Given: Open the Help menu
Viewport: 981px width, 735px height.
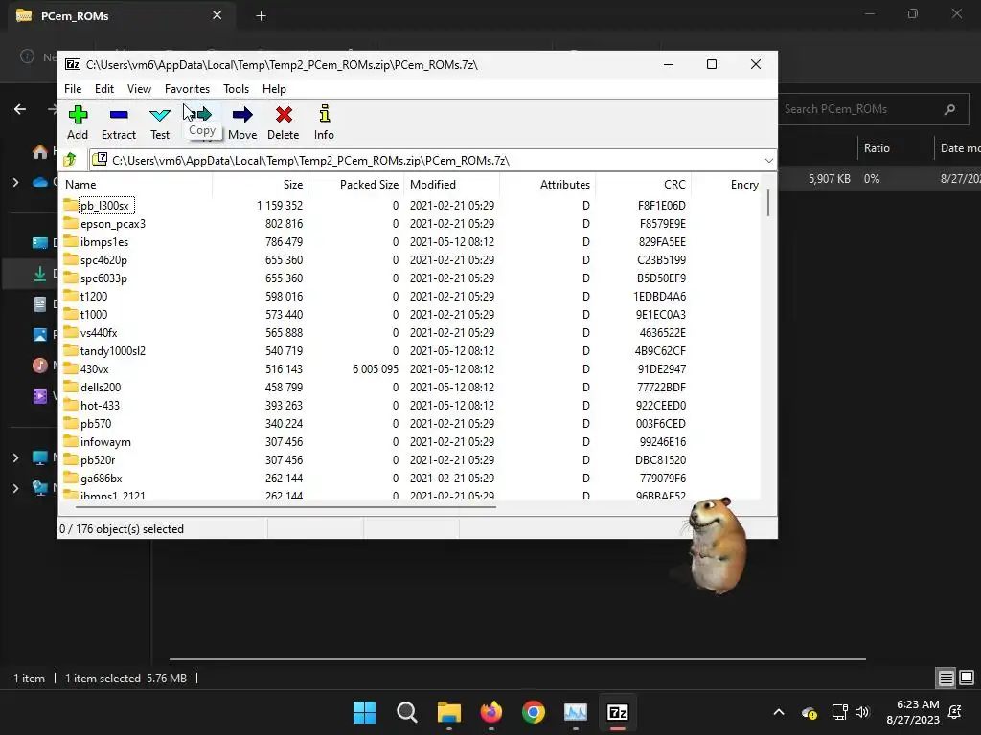Looking at the screenshot, I should [274, 89].
